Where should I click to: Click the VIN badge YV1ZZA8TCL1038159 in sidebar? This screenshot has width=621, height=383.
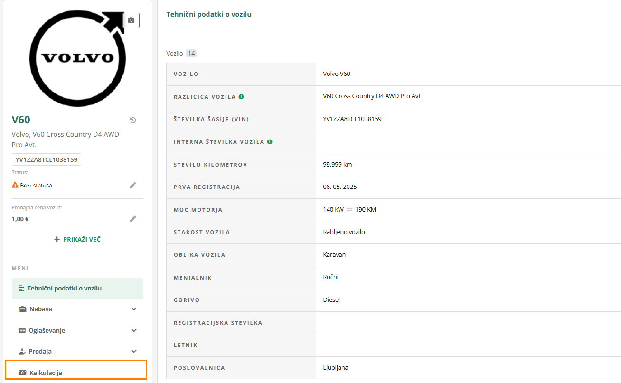(x=47, y=159)
